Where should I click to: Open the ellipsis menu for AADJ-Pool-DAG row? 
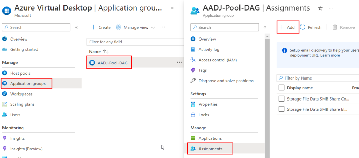tap(179, 62)
